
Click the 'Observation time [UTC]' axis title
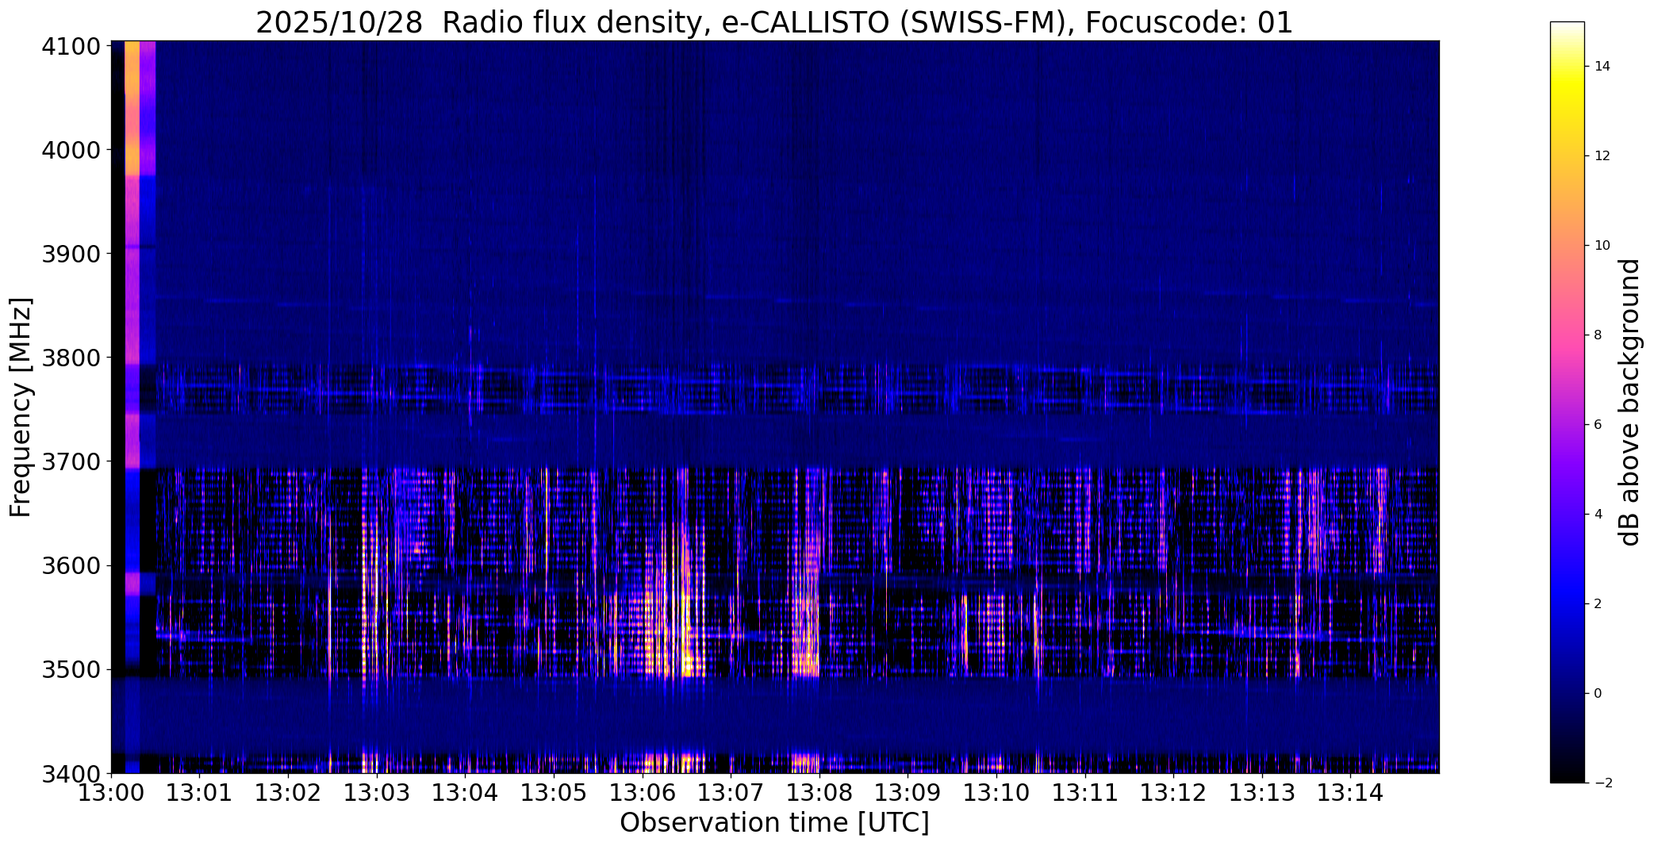coord(774,823)
